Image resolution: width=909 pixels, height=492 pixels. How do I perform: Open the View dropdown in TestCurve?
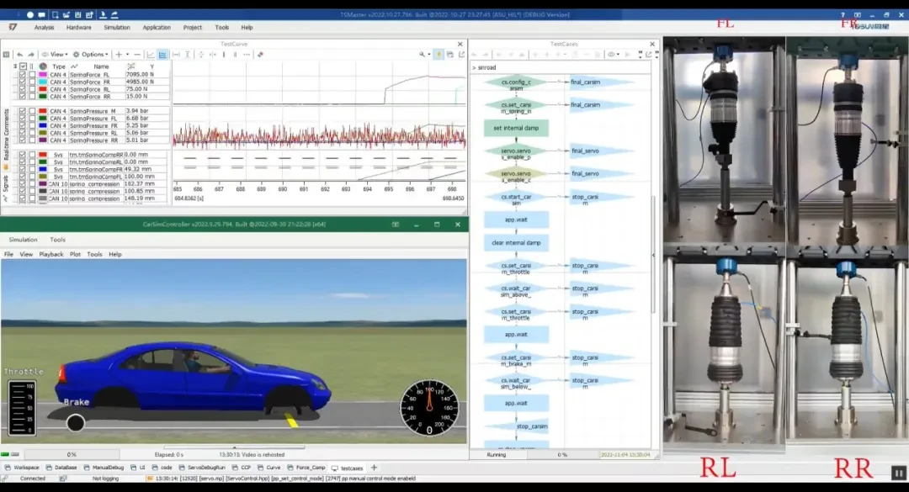pyautogui.click(x=55, y=55)
